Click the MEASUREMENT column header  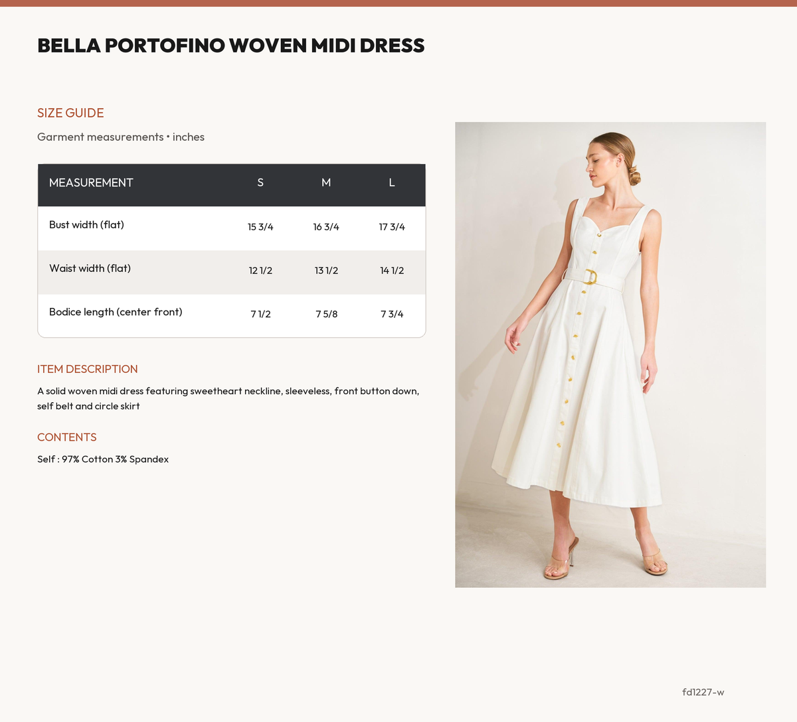coord(91,182)
